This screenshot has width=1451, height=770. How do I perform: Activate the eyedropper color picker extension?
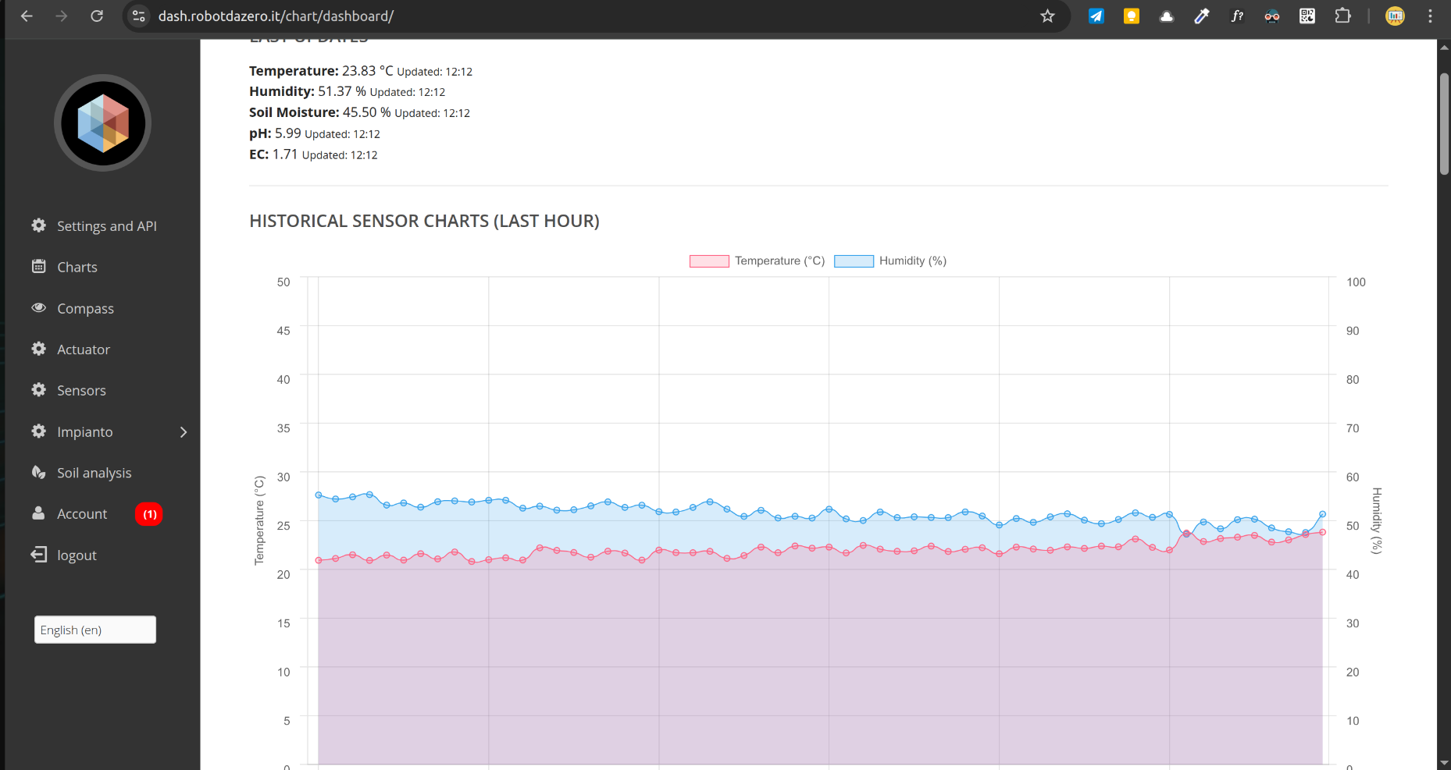(x=1201, y=16)
